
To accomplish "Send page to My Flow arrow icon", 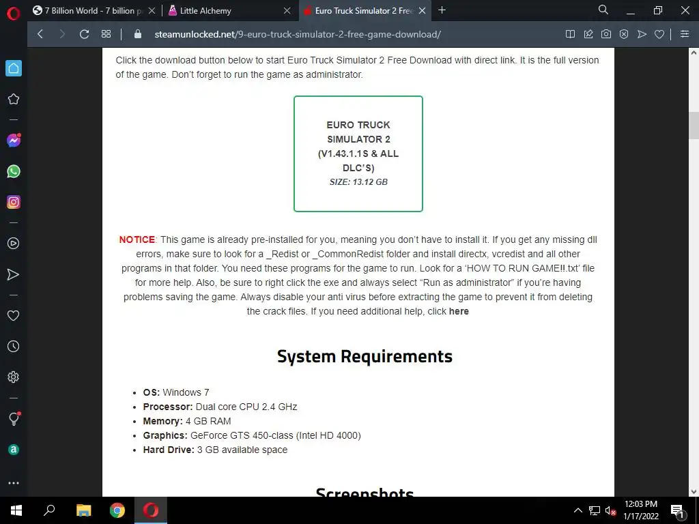I will pos(642,34).
